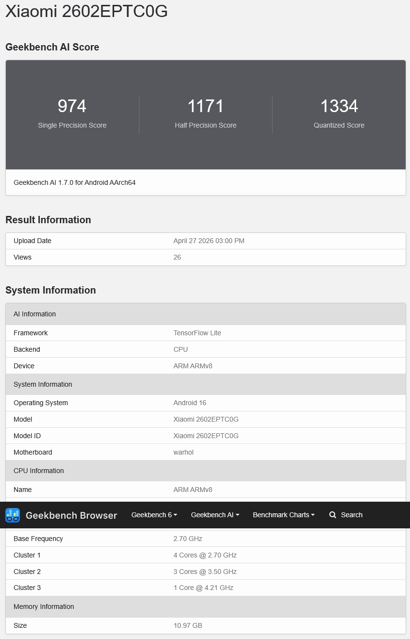Click the memory Size row label
This screenshot has height=639, width=410.
pos(20,625)
